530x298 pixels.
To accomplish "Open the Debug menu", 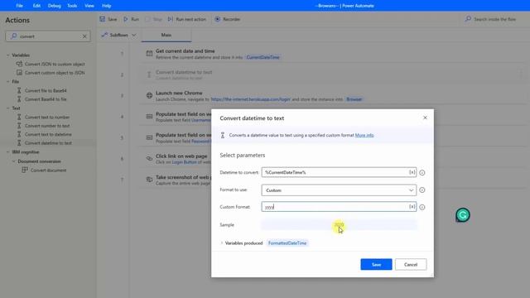I will tap(54, 6).
